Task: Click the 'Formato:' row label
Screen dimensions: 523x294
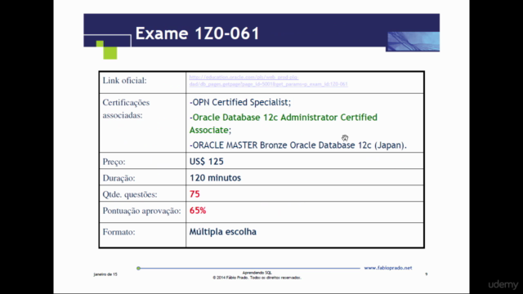Action: [118, 232]
